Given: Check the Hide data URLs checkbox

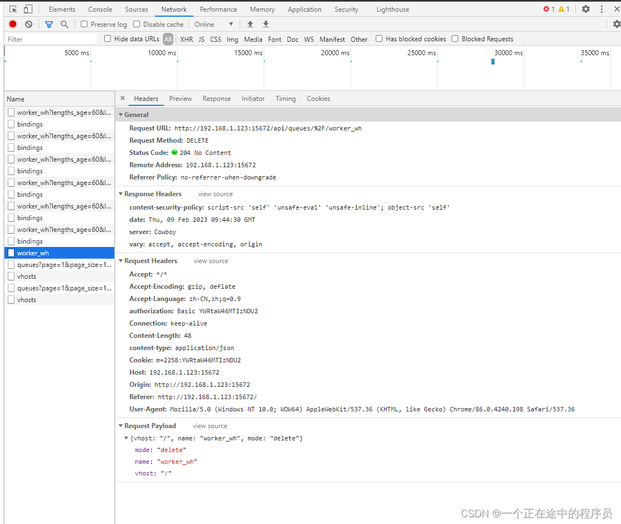Looking at the screenshot, I should coord(107,39).
